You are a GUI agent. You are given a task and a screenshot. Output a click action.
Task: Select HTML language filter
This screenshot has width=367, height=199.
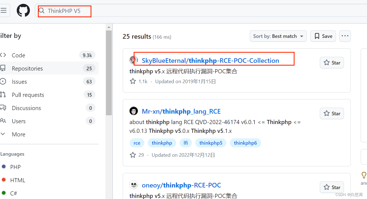(18, 180)
